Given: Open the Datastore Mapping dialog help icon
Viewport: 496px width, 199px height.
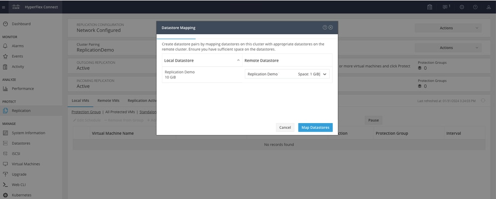Looking at the screenshot, I should point(325,27).
